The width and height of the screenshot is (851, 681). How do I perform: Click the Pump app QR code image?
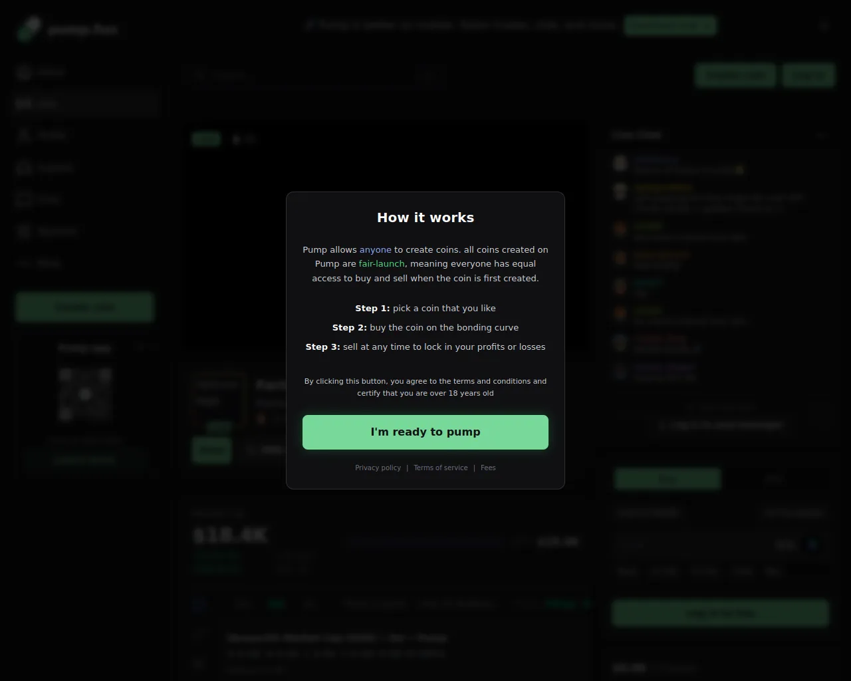coord(85,394)
